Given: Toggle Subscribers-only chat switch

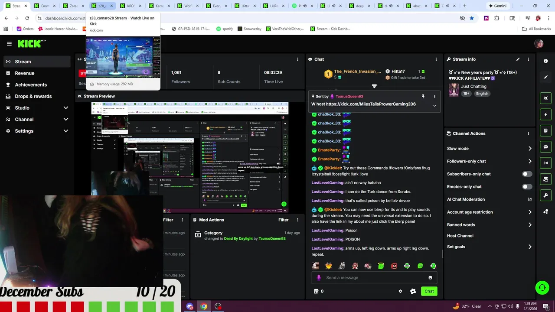Looking at the screenshot, I should point(527,174).
